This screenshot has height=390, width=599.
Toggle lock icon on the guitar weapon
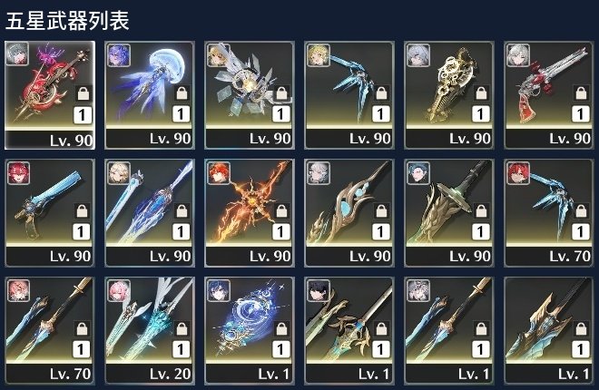click(x=83, y=93)
